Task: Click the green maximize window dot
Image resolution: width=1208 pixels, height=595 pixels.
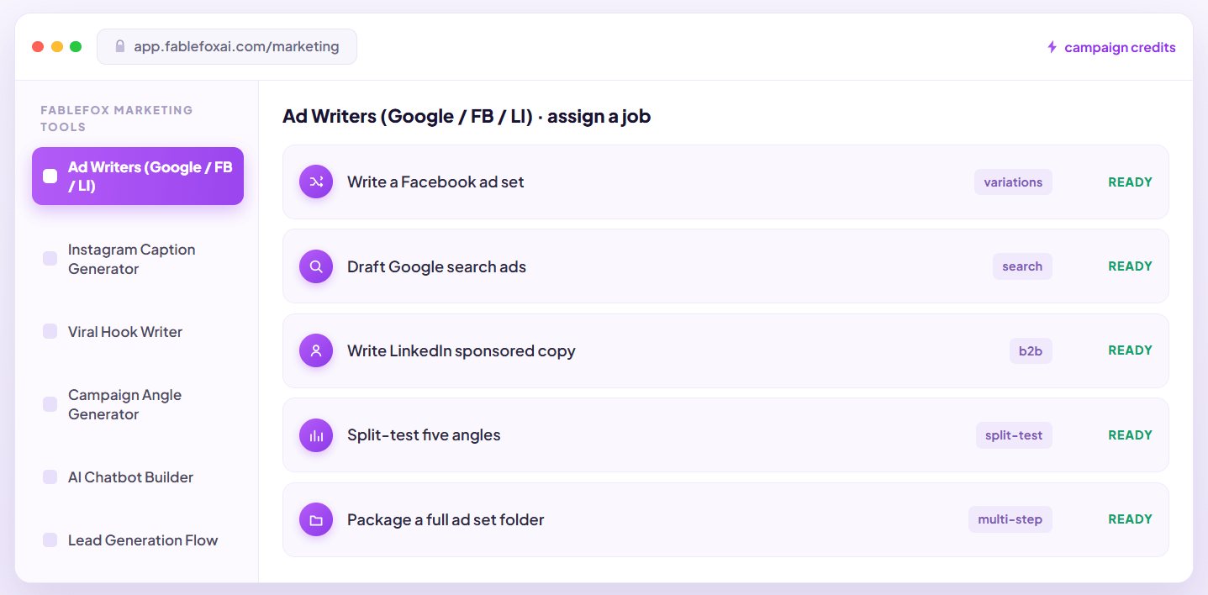Action: point(76,47)
